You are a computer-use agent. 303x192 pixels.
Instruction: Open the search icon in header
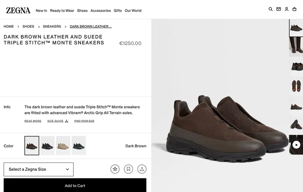tap(270, 9)
